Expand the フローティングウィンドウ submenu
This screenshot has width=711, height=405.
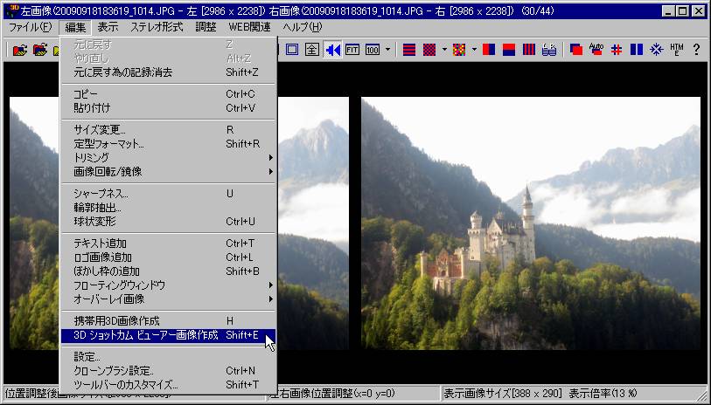pyautogui.click(x=169, y=285)
